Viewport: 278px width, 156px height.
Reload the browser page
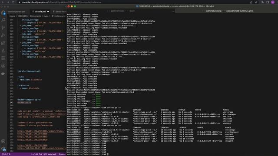(x=13, y=2)
